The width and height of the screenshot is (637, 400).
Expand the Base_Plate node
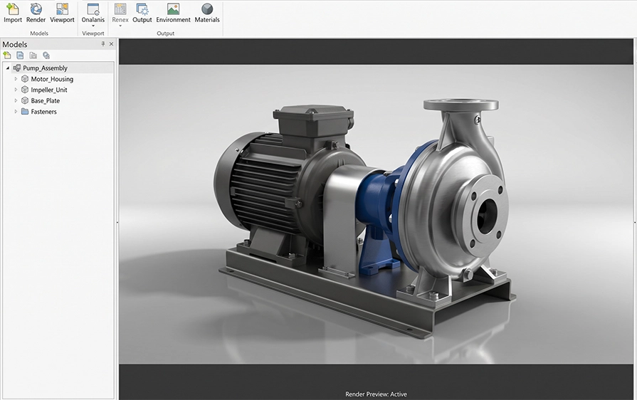tap(16, 100)
